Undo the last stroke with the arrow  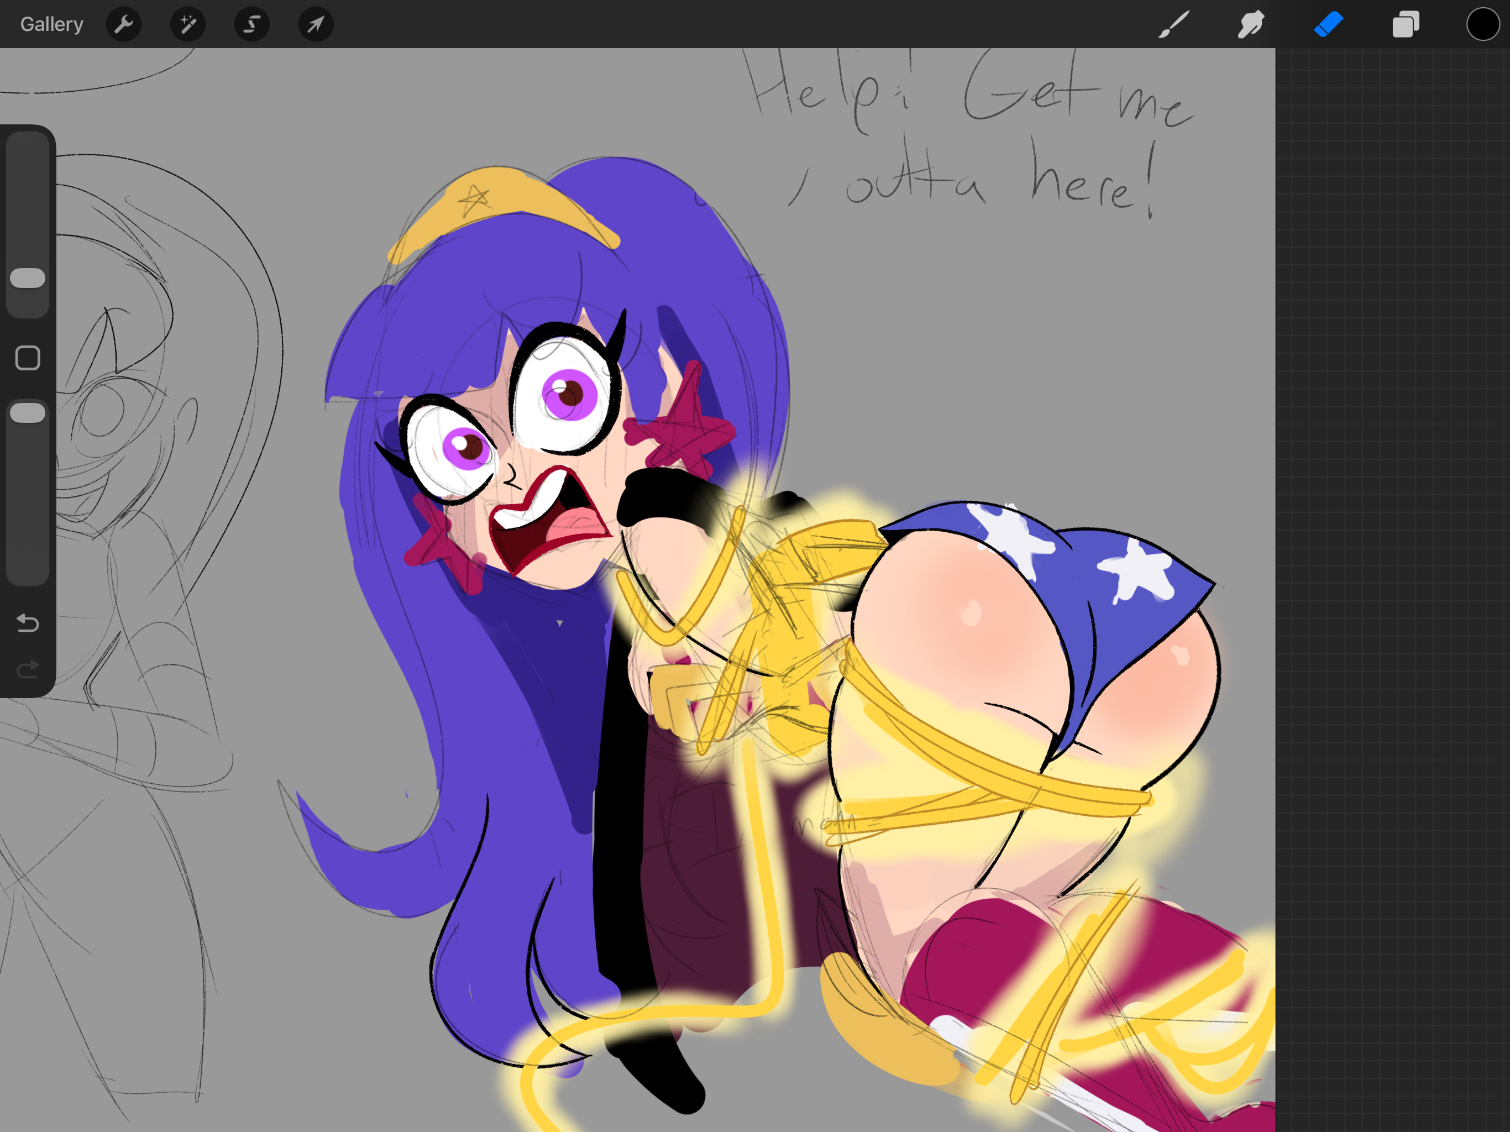click(x=28, y=623)
